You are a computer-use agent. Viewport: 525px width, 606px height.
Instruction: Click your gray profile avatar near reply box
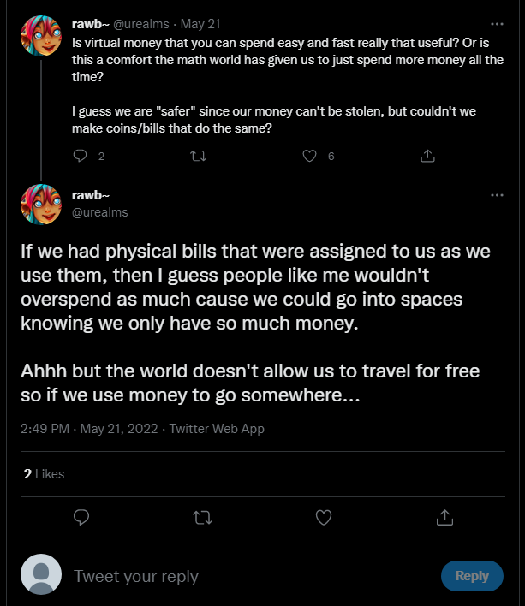[x=41, y=574]
